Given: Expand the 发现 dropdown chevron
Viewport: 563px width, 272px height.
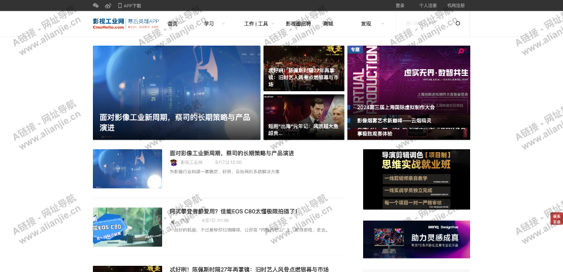Looking at the screenshot, I should pos(383,24).
